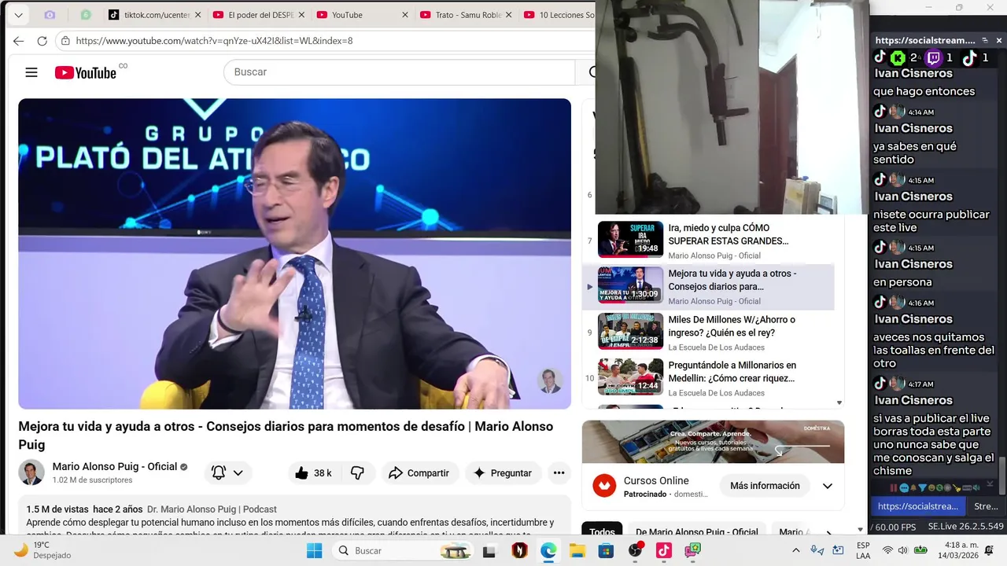The height and width of the screenshot is (566, 1007).
Task: Switch to the 10 Lecciones So tab
Action: point(558,15)
